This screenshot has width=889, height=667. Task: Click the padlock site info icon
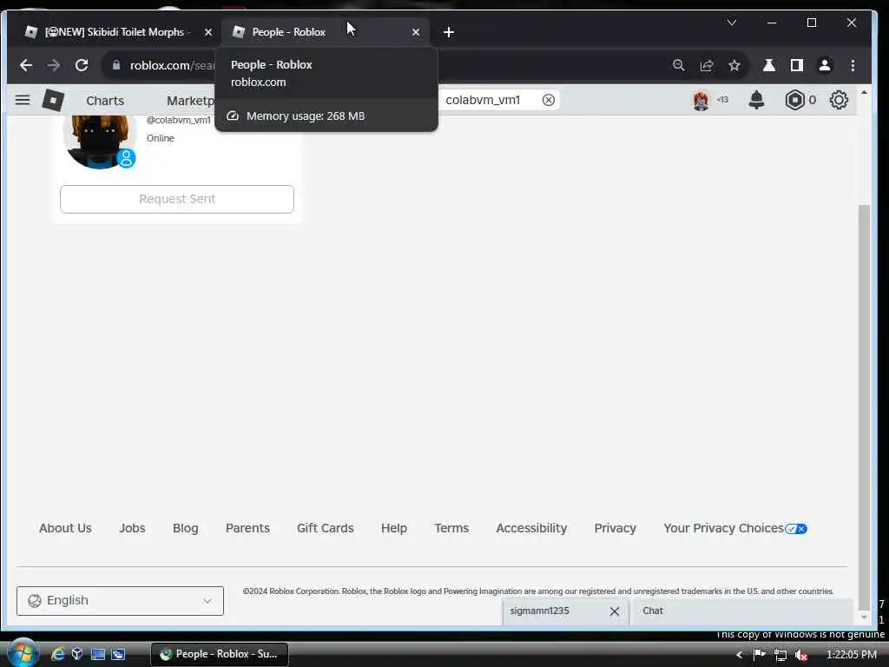pos(116,65)
